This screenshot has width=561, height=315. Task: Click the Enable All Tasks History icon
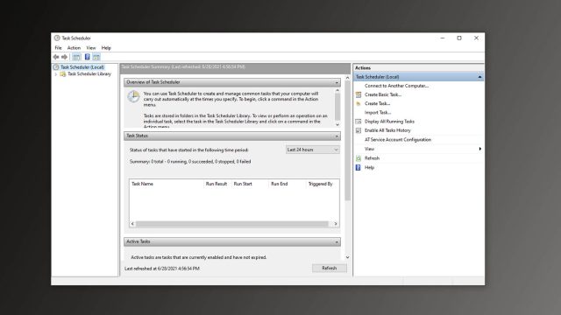[359, 130]
